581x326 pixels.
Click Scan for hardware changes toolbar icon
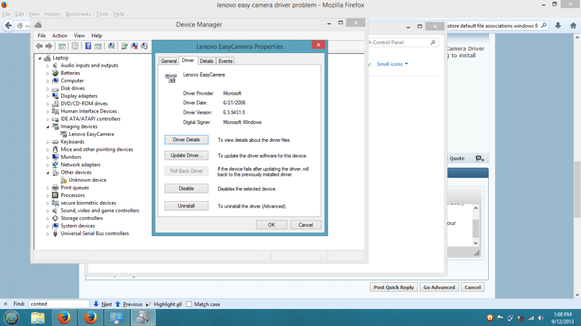click(111, 46)
